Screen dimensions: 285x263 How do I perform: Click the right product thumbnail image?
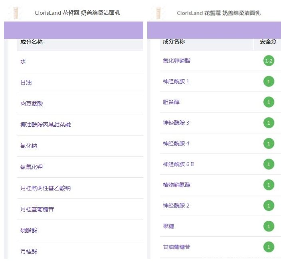159,13
